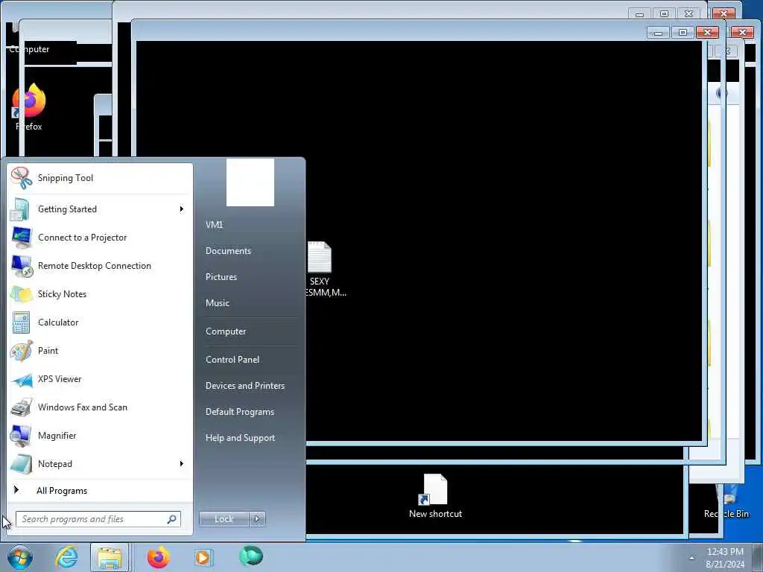The height and width of the screenshot is (572, 763).
Task: Open Windows Explorer taskbar button
Action: click(110, 557)
